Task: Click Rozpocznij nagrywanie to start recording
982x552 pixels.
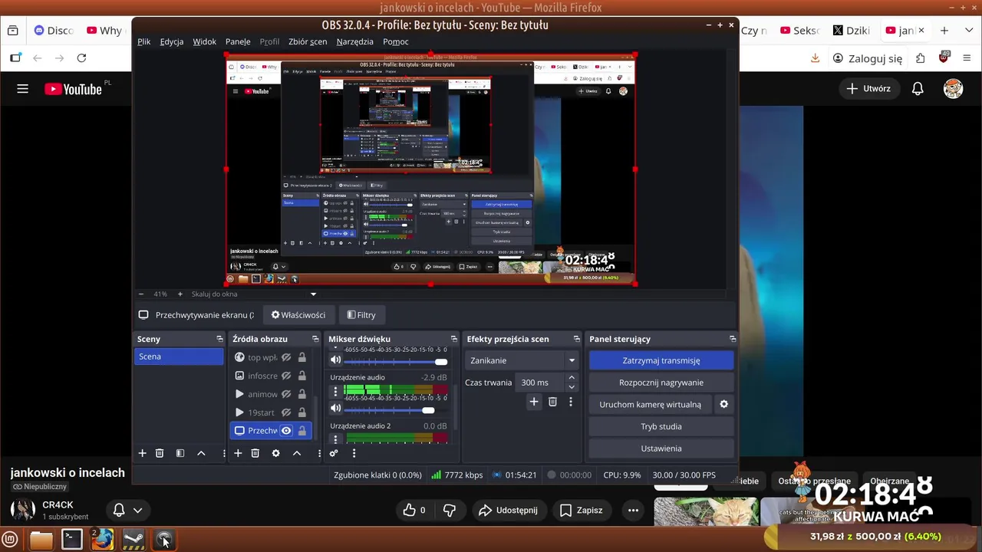Action: [661, 383]
